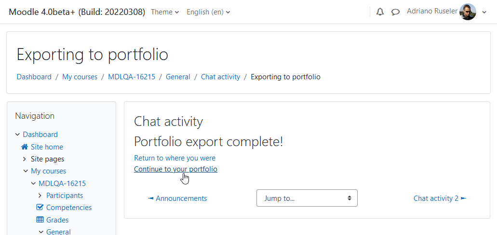Open the messaging speech bubble icon
Screen dimensions: 497x235
coord(395,12)
